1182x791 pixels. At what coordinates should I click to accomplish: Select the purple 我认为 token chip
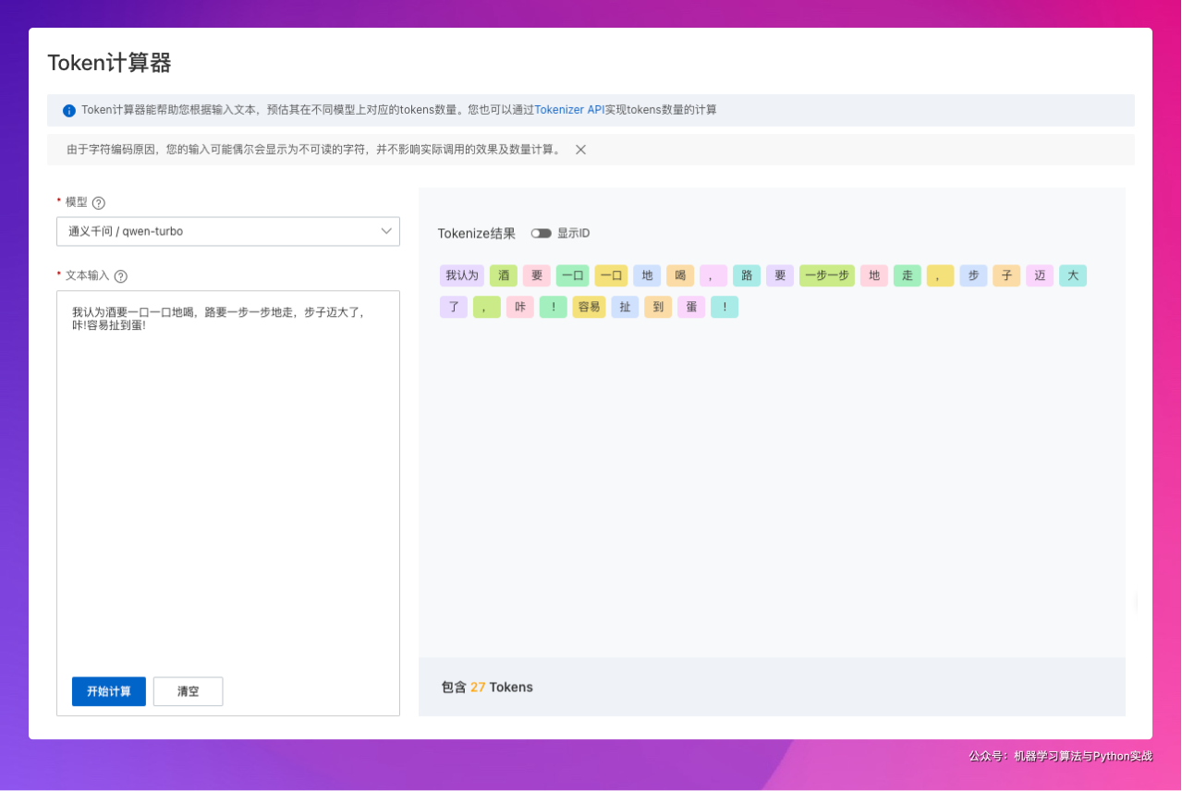pyautogui.click(x=462, y=275)
